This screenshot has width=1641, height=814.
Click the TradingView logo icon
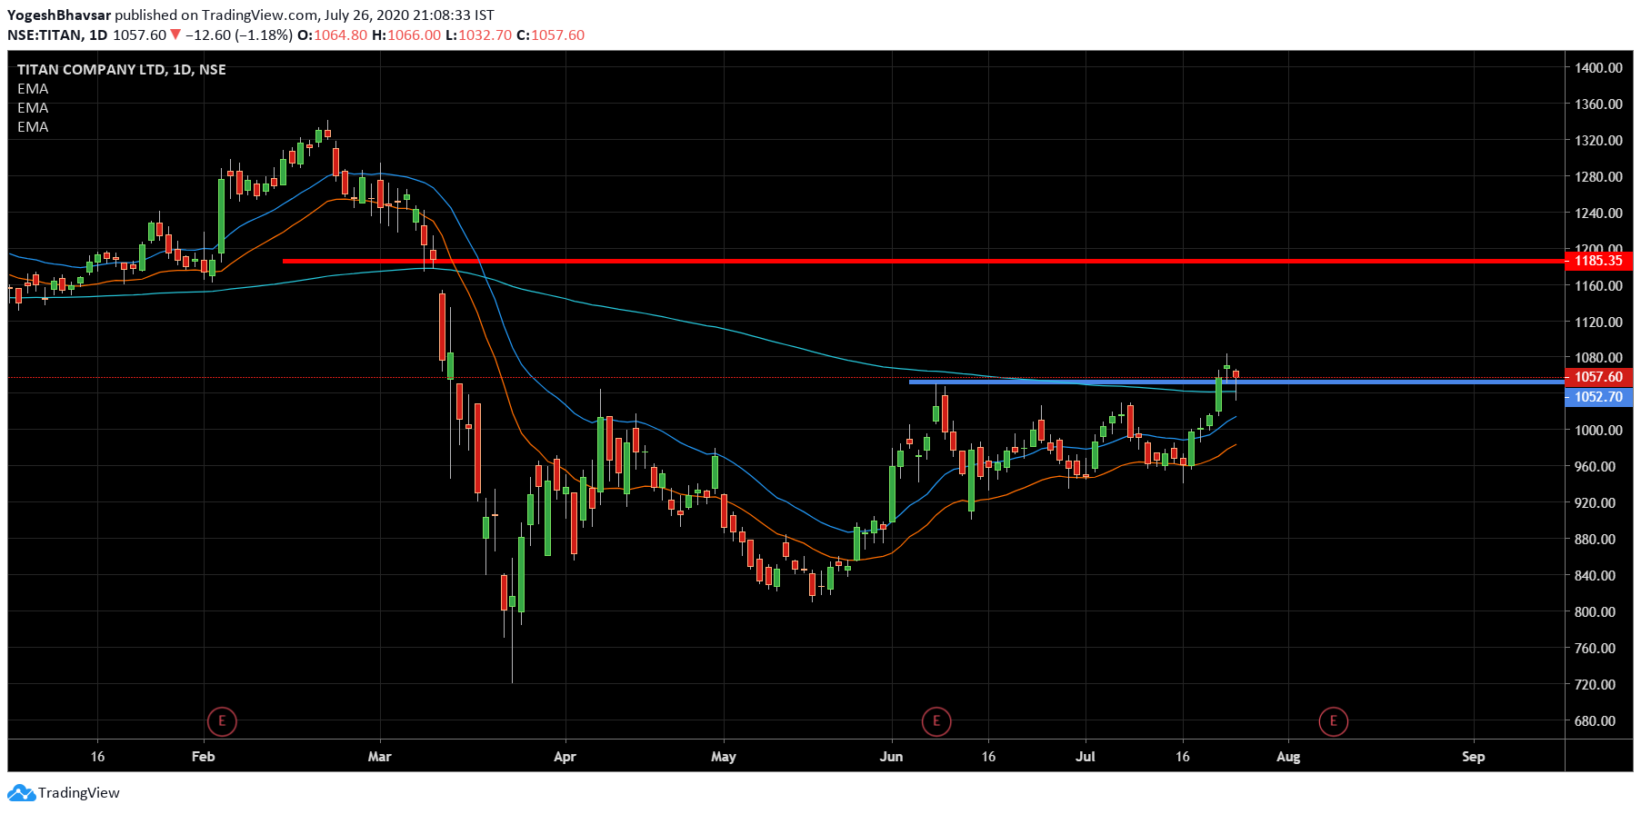(21, 792)
